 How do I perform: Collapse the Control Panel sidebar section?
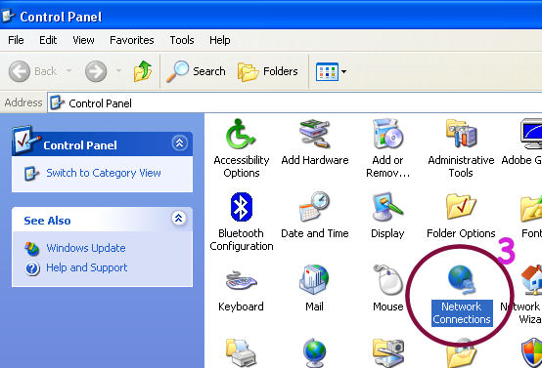[180, 143]
